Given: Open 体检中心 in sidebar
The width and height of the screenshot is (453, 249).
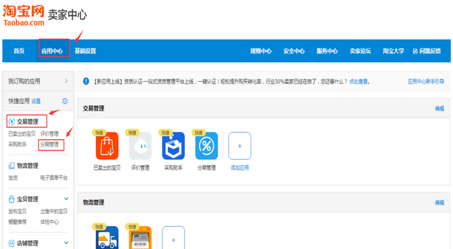Looking at the screenshot, I should (49, 222).
